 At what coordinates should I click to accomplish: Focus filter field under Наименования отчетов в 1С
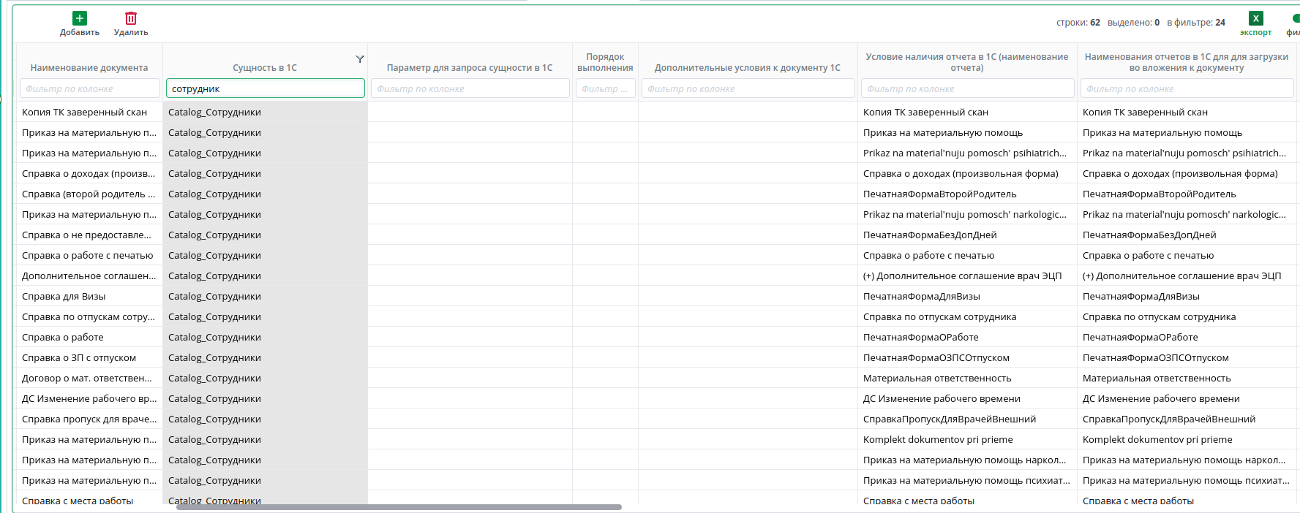coord(1187,88)
